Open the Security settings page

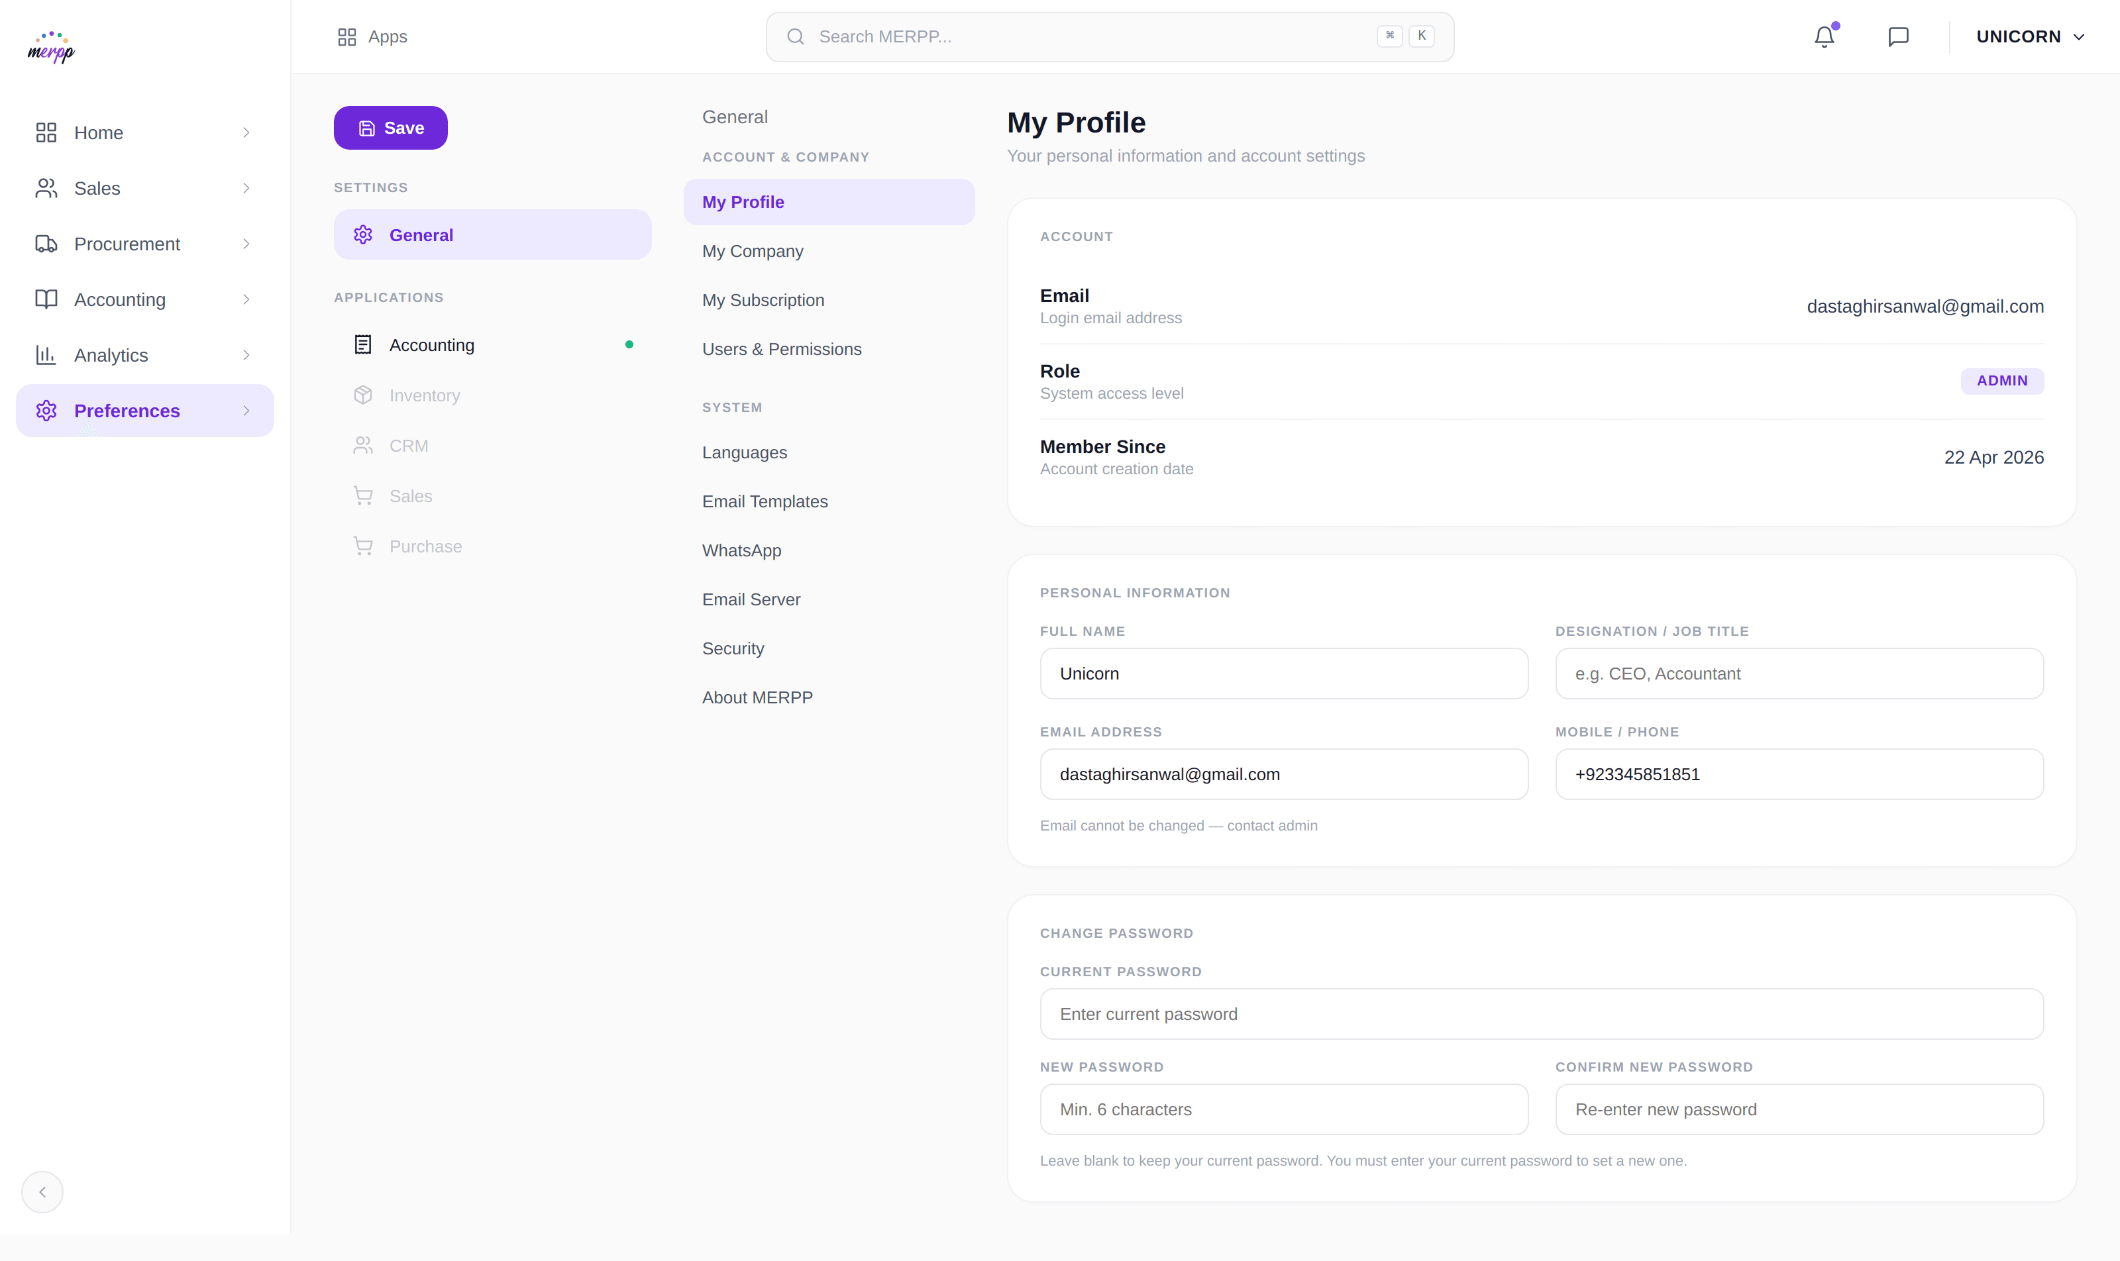coord(733,648)
